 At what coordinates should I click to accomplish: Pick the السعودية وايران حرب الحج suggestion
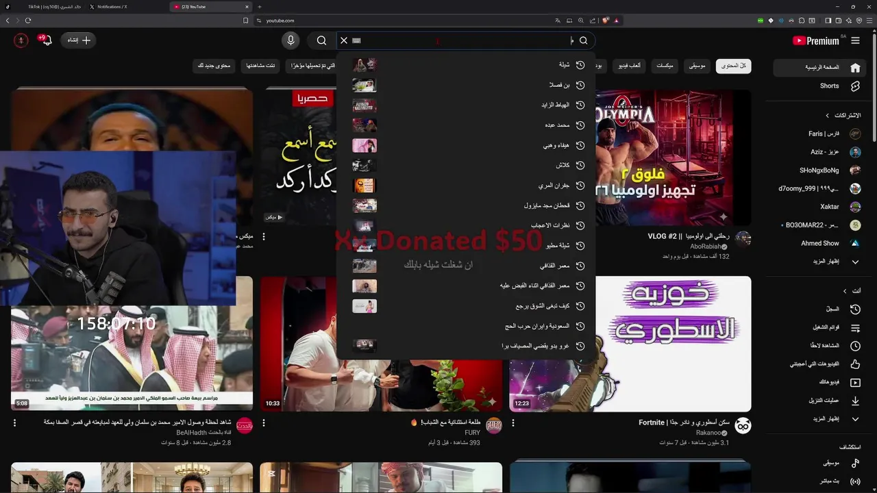(x=466, y=326)
